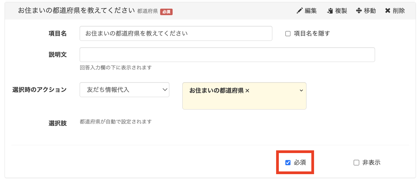Click the red 必須 badge in header
This screenshot has height=179, width=420.
coord(166,12)
